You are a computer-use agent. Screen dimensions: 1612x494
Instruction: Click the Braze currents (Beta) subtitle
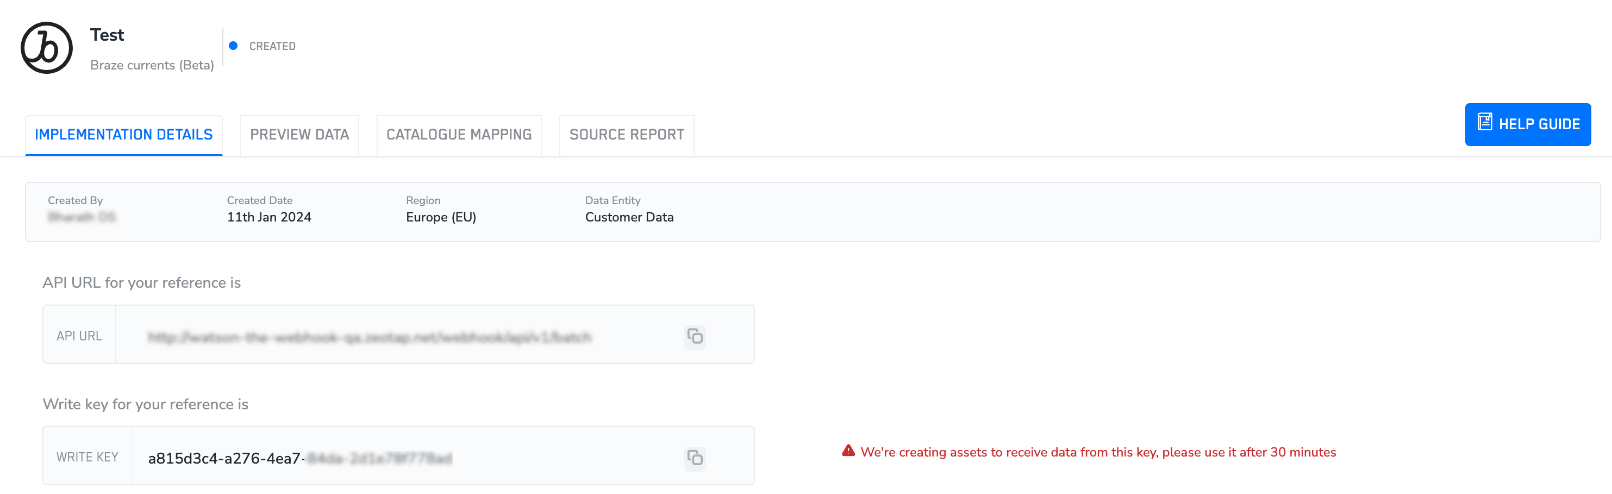click(152, 65)
